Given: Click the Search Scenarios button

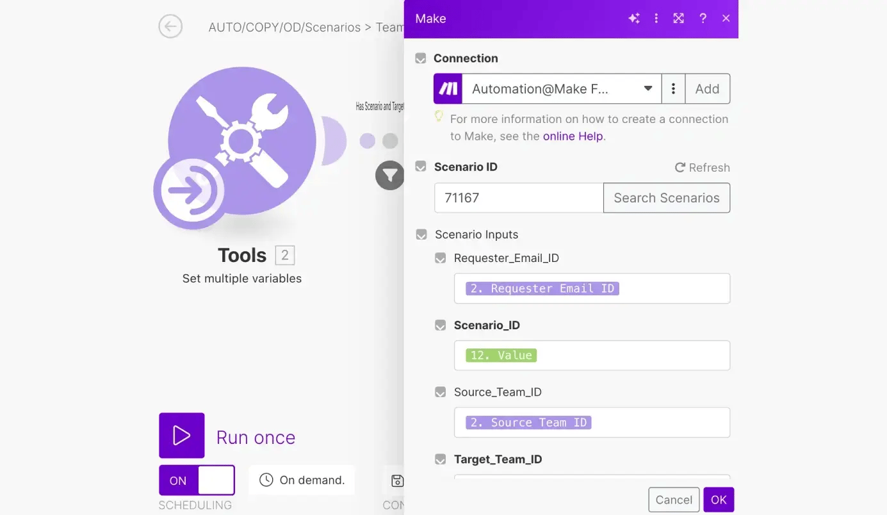Looking at the screenshot, I should [666, 198].
